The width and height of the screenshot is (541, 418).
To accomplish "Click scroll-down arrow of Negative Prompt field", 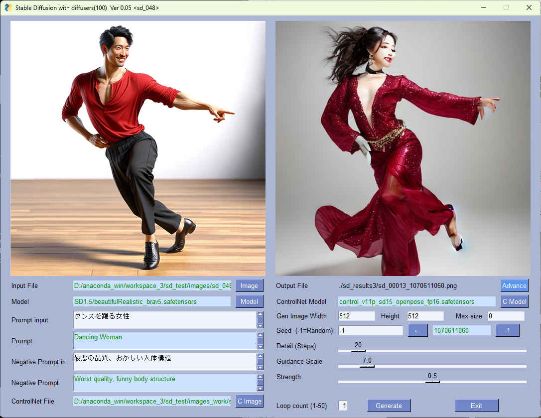I will click(x=260, y=388).
